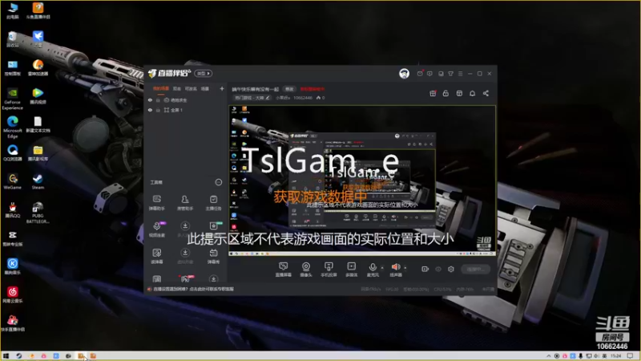Screen dimensions: 641x361
Task: Click the 修改 button next to stream title
Action: point(289,89)
